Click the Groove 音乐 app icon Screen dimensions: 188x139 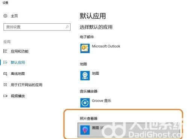(x=85, y=103)
